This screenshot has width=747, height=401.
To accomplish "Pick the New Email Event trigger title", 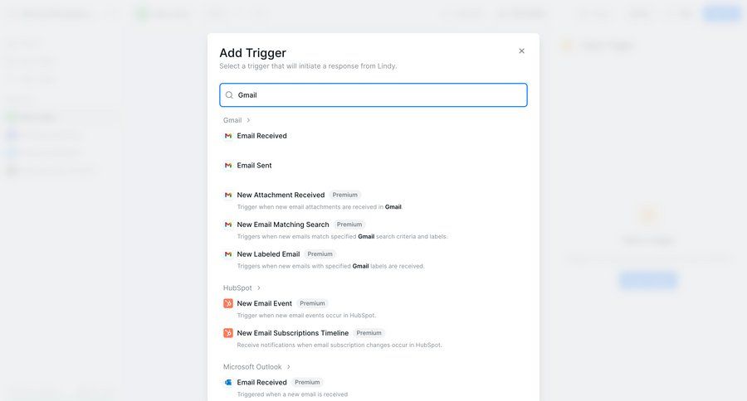I will (x=265, y=303).
